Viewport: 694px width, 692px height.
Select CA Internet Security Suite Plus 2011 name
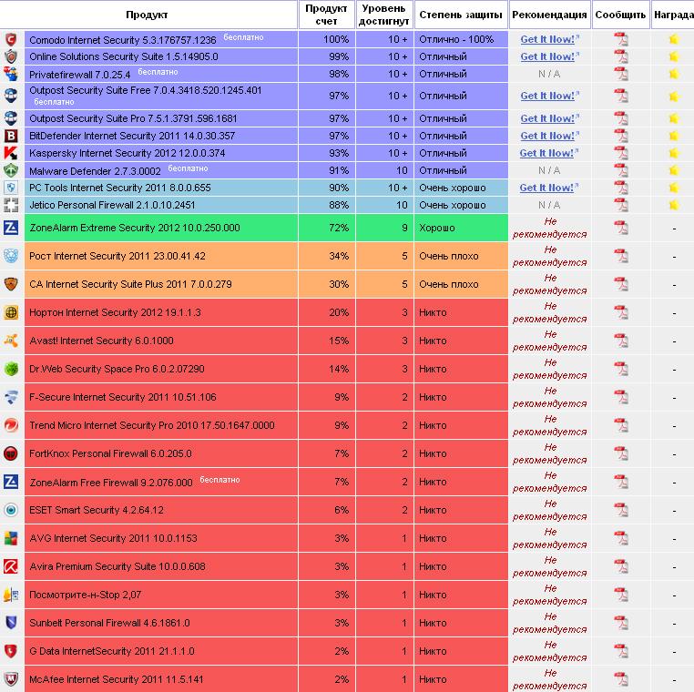coord(130,284)
